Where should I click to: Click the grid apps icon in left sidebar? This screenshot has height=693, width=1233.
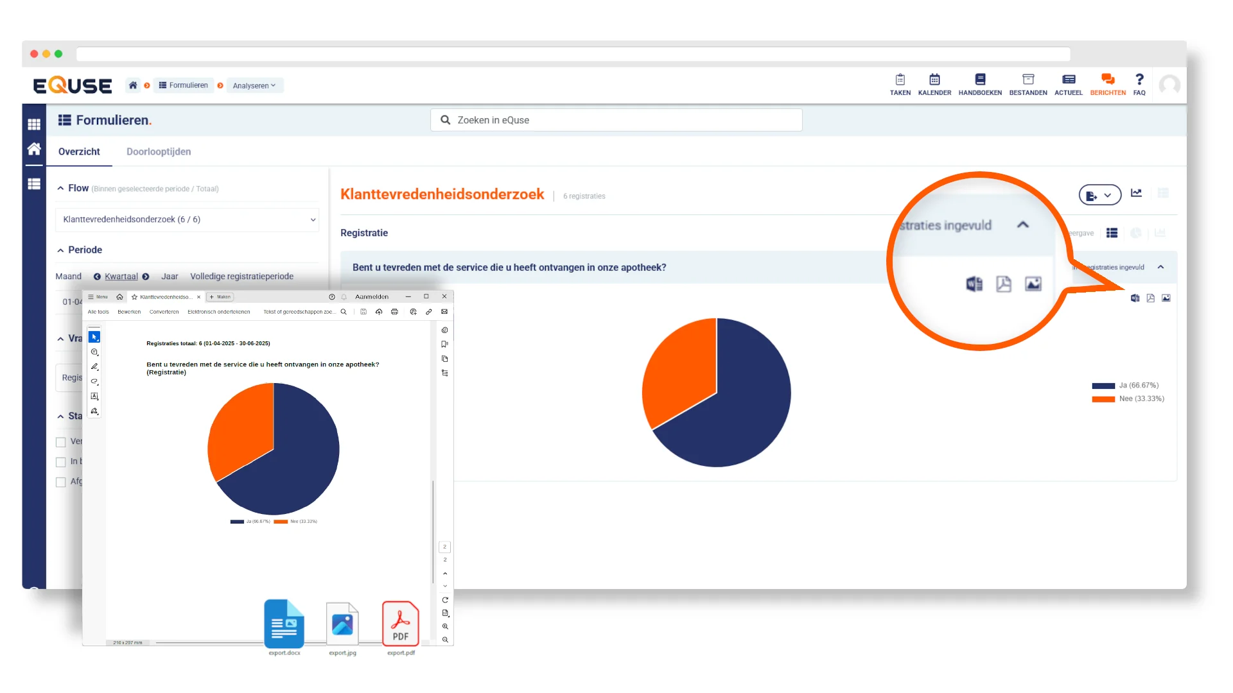click(34, 124)
